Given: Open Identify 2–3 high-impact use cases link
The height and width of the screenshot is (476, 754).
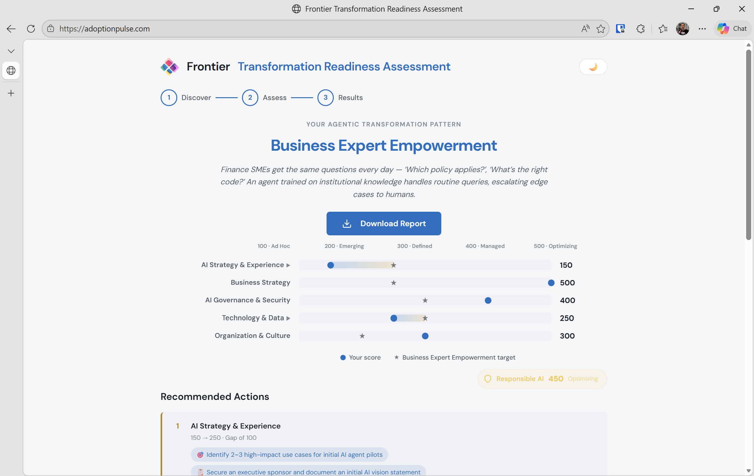Looking at the screenshot, I should (289, 455).
